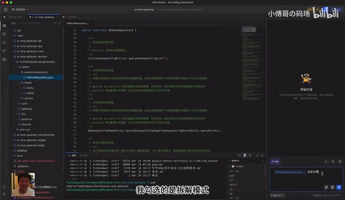Open the history sidebar icon
345x200 pixels.
pyautogui.click(x=4, y=34)
